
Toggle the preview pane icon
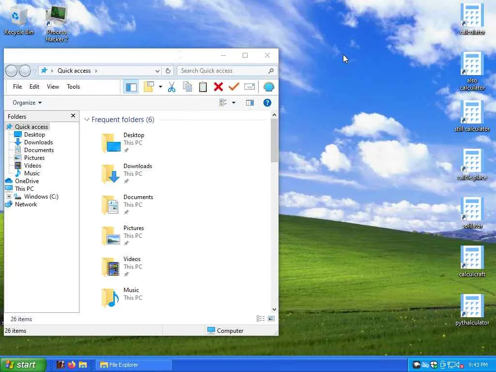tap(250, 103)
